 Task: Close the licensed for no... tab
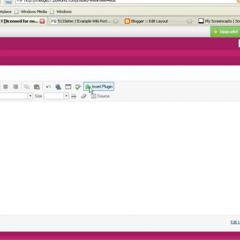point(42,21)
